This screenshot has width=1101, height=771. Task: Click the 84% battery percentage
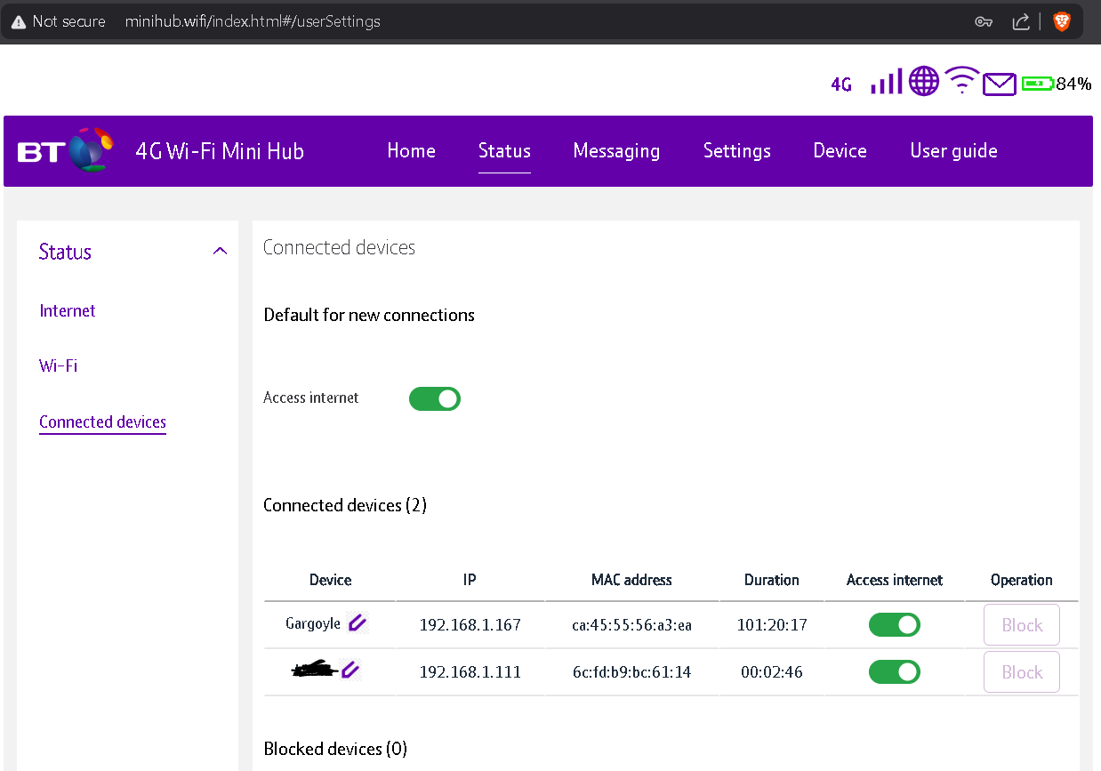[1073, 84]
